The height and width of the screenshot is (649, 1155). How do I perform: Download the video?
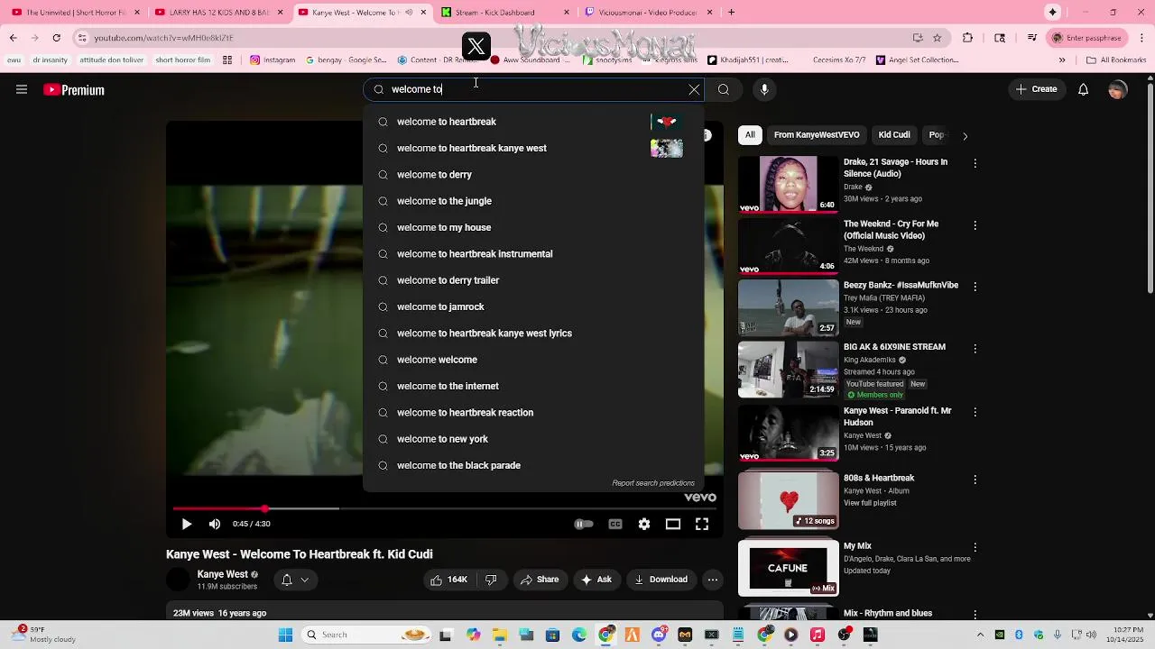661,580
